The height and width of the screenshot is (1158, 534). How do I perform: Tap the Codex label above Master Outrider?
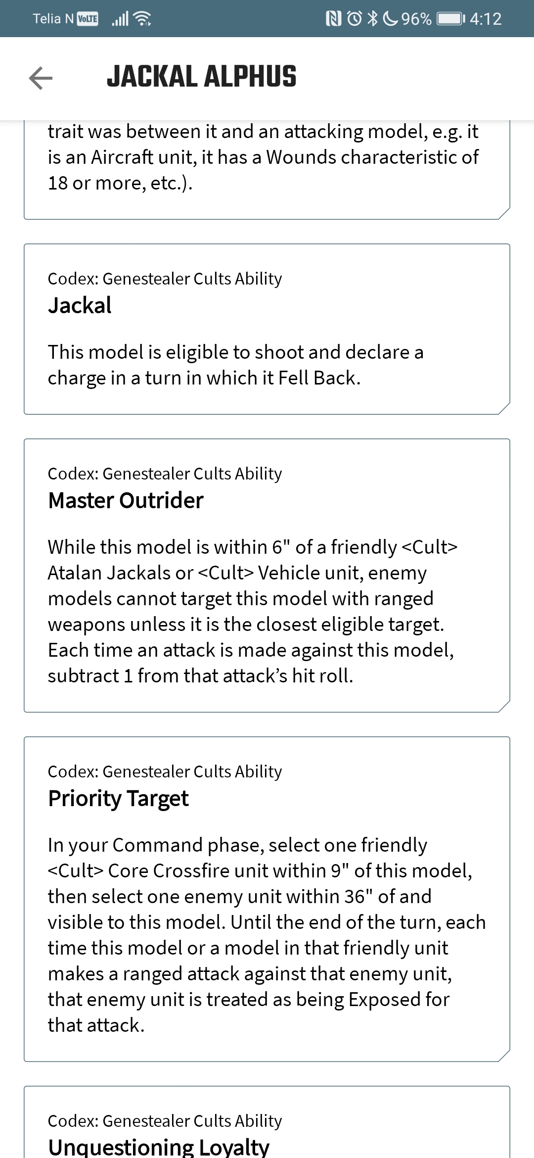click(x=165, y=474)
